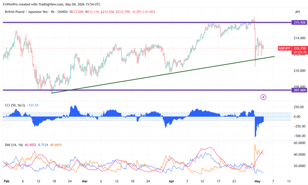Select the 215.926 resistance price label
This screenshot has height=185, width=308.
[299, 23]
